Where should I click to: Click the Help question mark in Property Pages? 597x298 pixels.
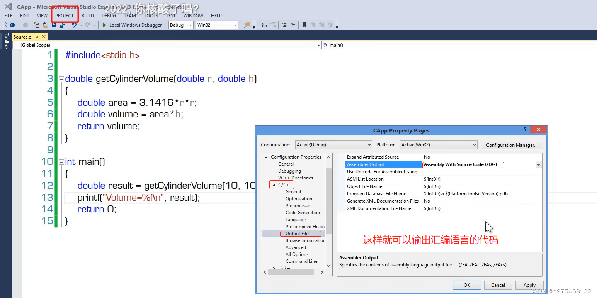525,130
